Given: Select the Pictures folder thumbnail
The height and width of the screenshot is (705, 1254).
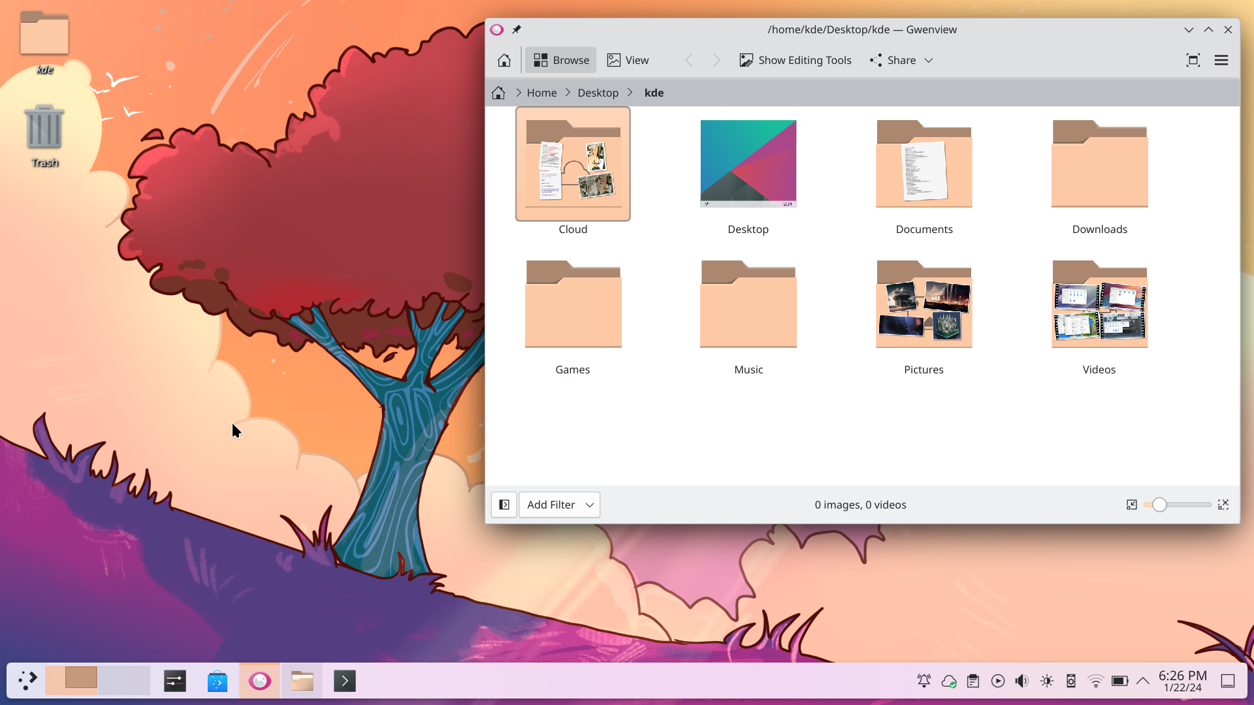Looking at the screenshot, I should coord(924,305).
